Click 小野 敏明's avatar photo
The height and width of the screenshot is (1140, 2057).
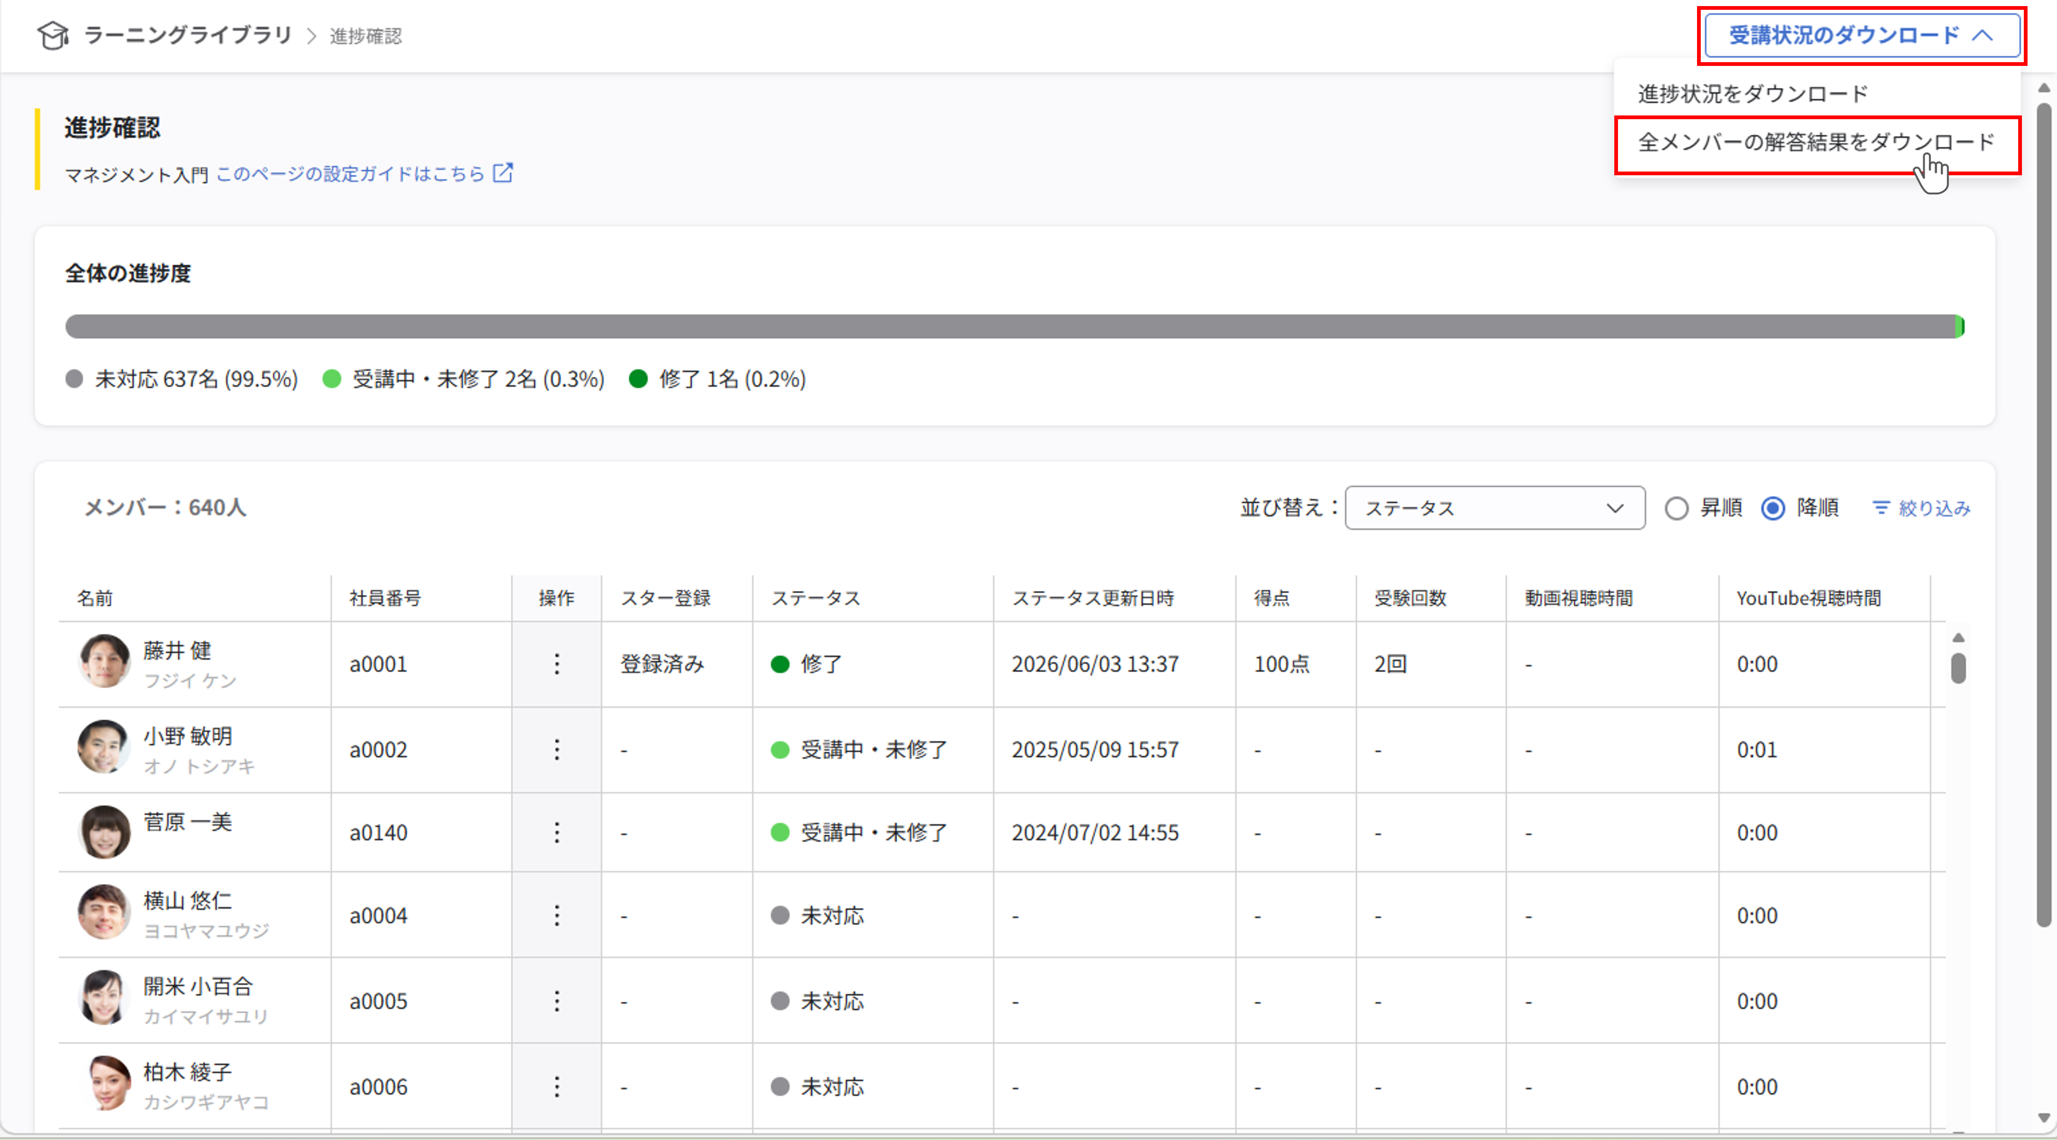[x=105, y=746]
